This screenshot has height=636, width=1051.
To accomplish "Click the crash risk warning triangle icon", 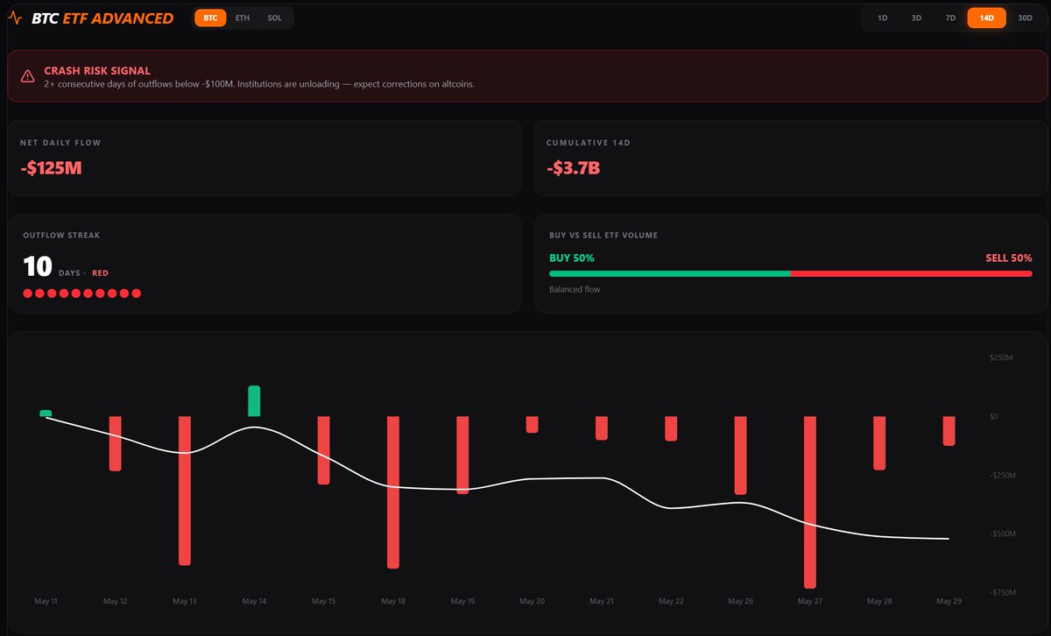I will 28,76.
